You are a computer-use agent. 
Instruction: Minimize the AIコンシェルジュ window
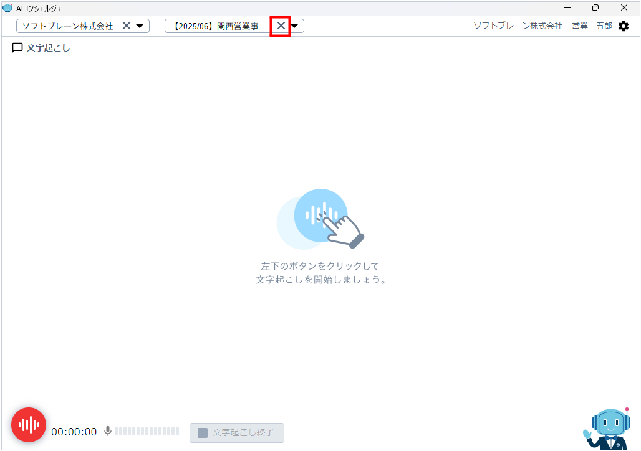coord(567,7)
